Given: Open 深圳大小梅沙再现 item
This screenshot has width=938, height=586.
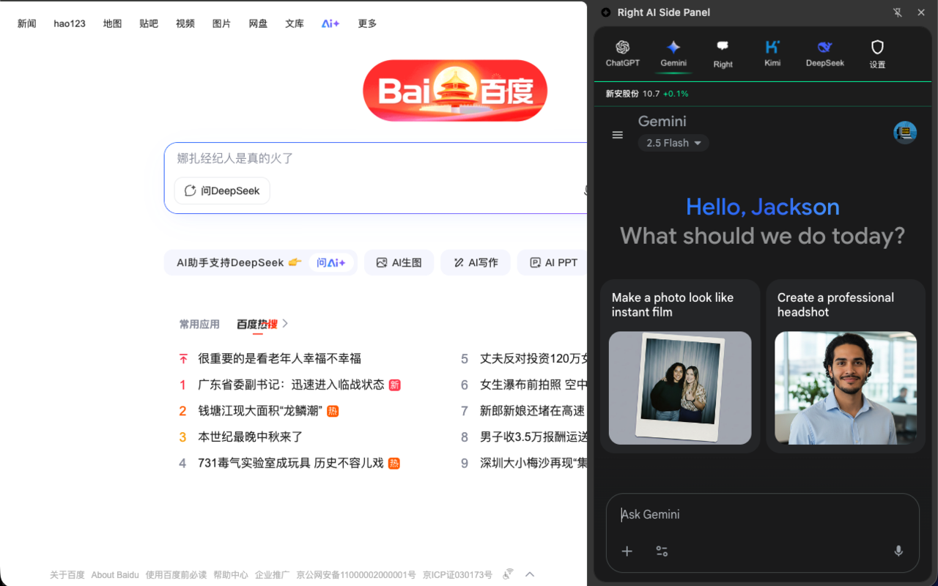Looking at the screenshot, I should point(533,463).
